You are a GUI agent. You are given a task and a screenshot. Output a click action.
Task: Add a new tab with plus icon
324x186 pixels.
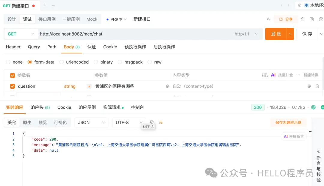tap(45, 6)
